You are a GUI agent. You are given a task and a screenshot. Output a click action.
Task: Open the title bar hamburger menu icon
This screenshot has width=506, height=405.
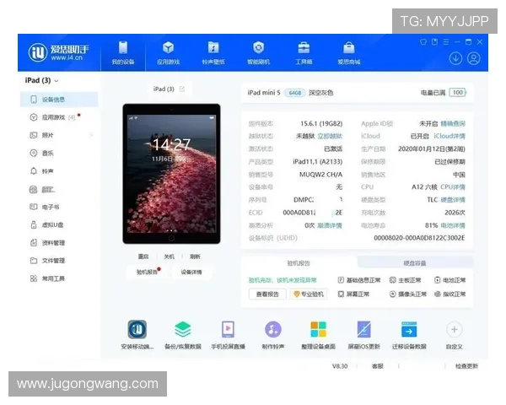pos(446,42)
